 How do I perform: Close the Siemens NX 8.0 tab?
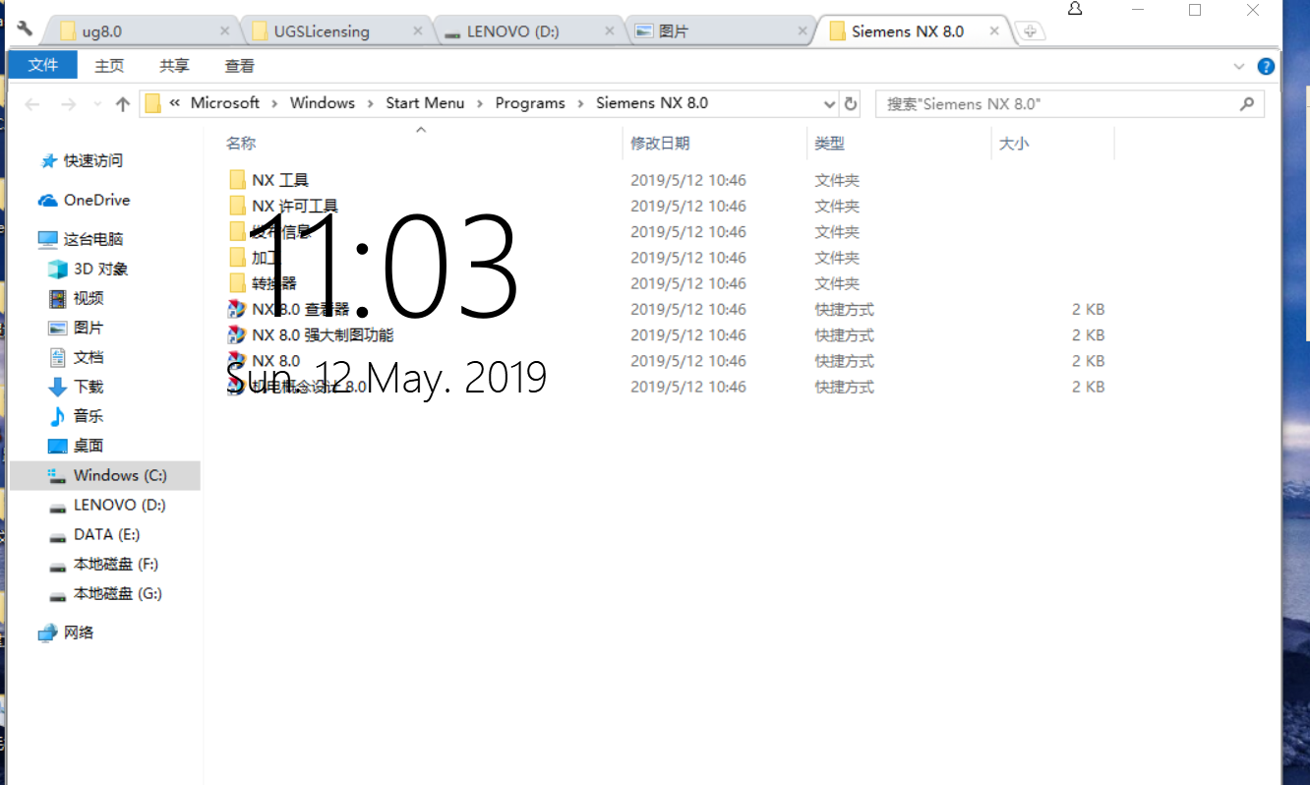(994, 31)
